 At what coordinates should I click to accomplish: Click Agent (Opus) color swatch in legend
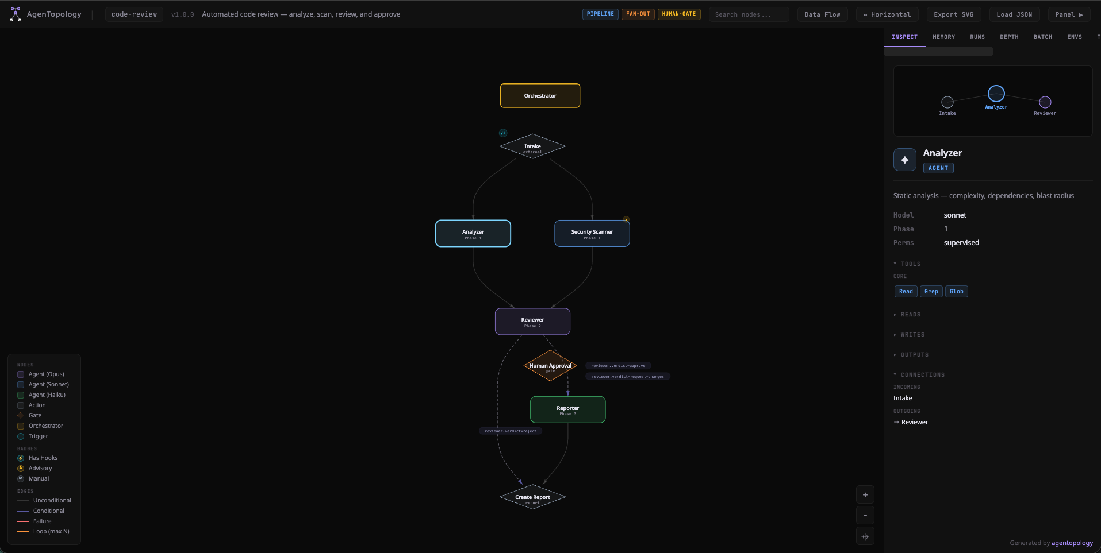point(21,374)
